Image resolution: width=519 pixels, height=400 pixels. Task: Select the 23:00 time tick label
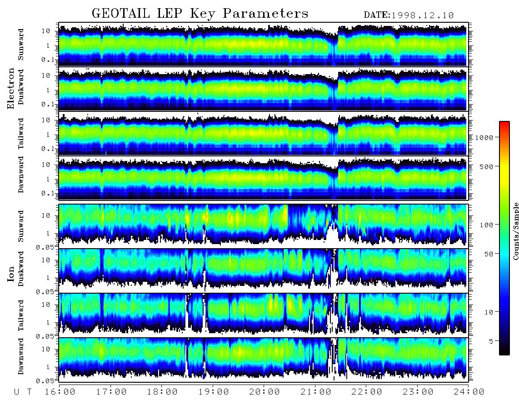[419, 392]
